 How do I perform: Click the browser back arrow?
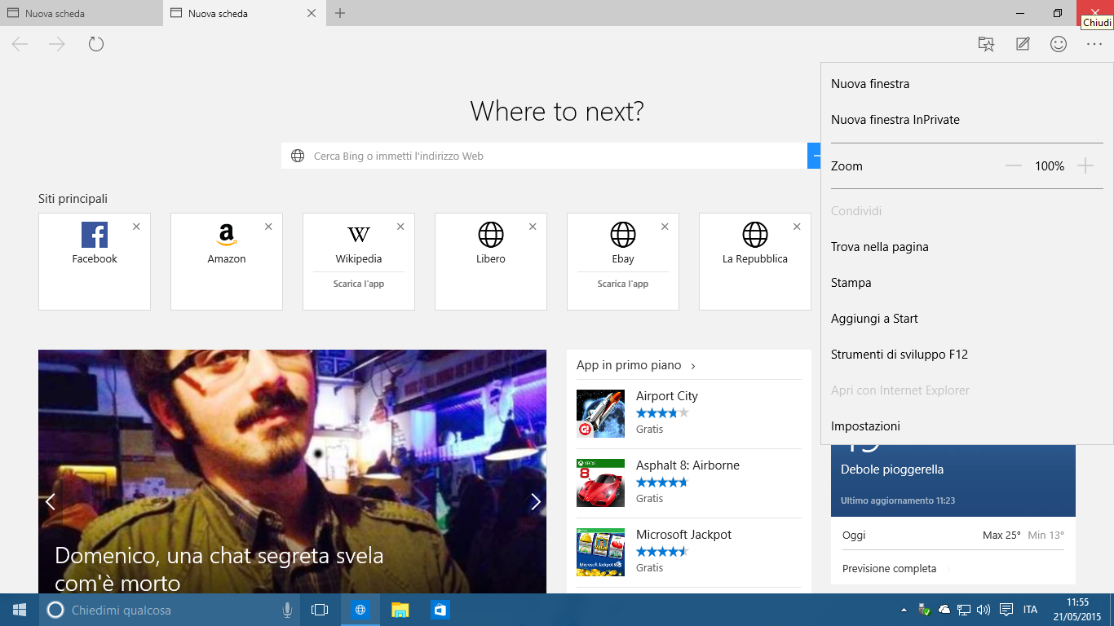click(x=20, y=44)
